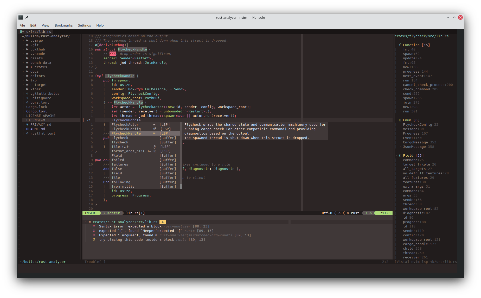Viewport: 481px width, 298px height.
Task: Click the gear icon beside rustfmt.toml
Action: pos(27,134)
